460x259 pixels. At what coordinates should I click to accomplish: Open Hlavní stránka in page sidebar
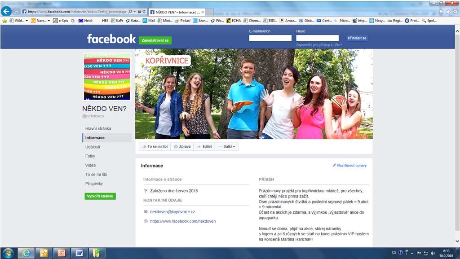point(98,129)
